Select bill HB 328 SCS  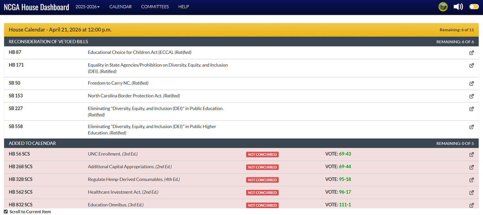coord(21,179)
